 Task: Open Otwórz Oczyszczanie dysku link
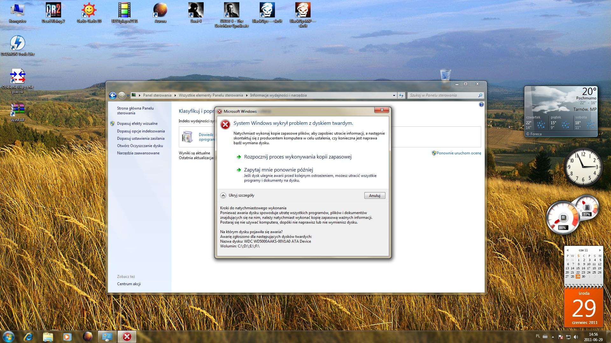click(x=140, y=146)
